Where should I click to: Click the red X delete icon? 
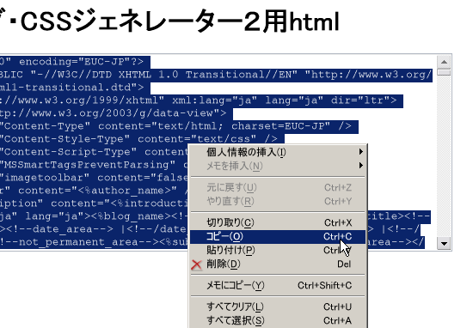196,264
